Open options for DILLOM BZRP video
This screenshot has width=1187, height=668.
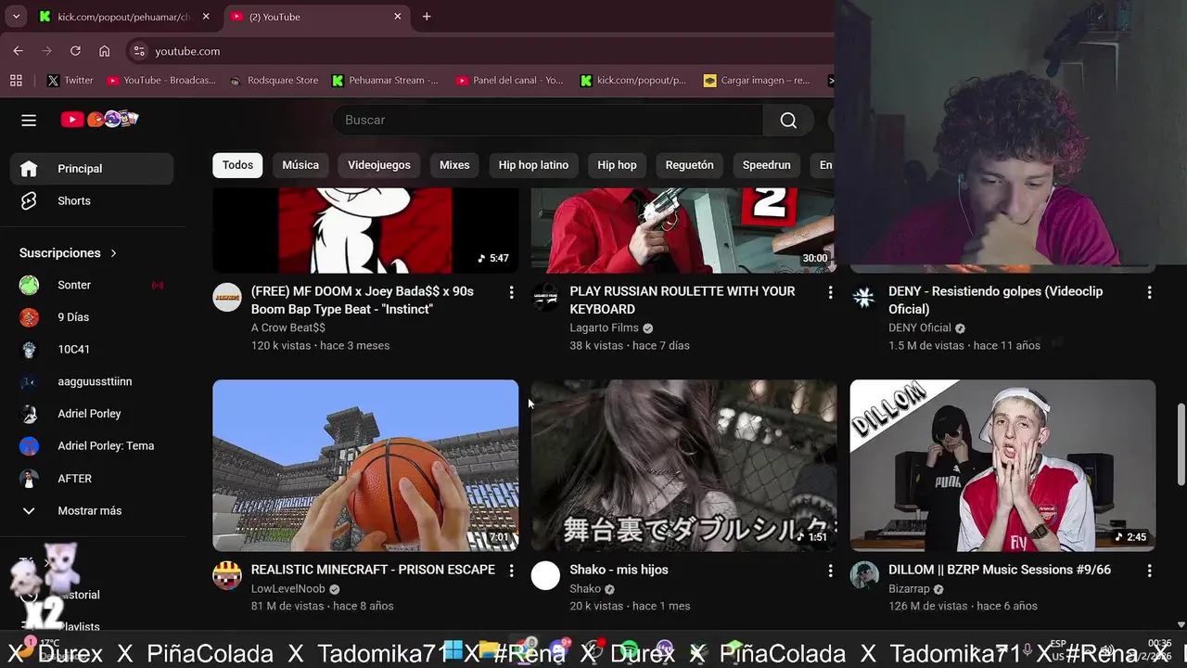[x=1149, y=571]
